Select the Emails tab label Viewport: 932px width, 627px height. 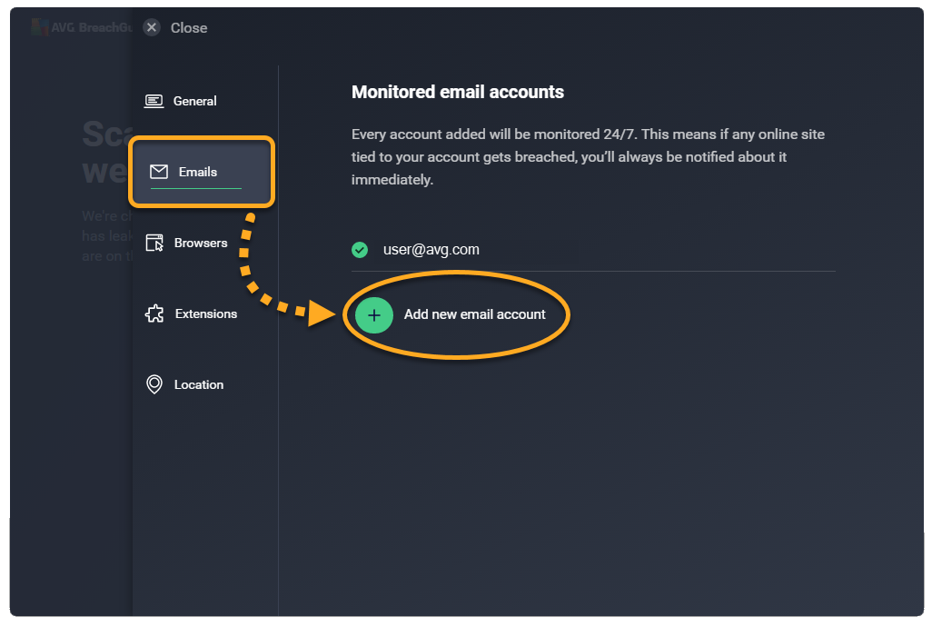(198, 172)
